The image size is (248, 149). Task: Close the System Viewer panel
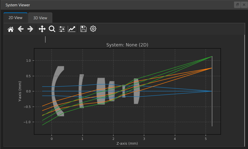point(244,5)
